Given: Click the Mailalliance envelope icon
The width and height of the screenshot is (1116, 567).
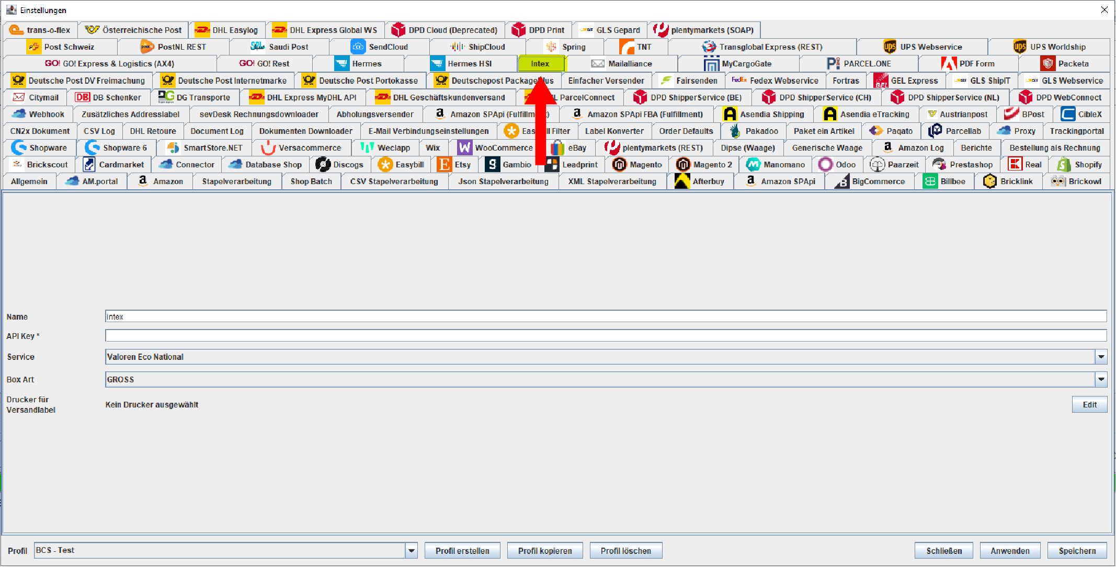Looking at the screenshot, I should (x=598, y=63).
